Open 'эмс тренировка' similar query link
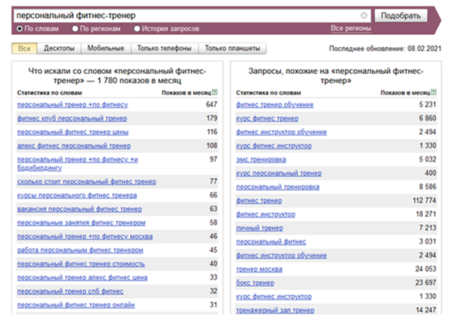The image size is (453, 316). (261, 159)
